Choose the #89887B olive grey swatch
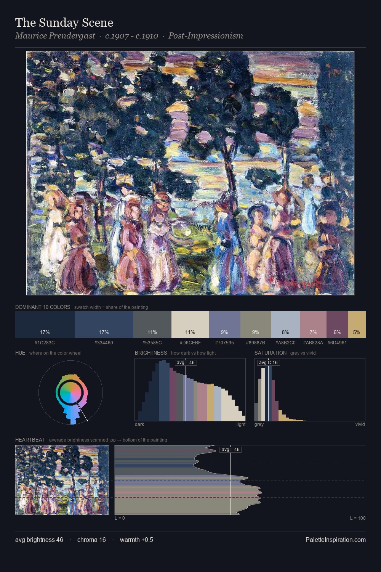 click(x=256, y=325)
